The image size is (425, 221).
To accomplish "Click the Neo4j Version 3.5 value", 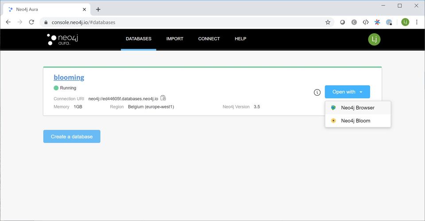I will pyautogui.click(x=257, y=107).
